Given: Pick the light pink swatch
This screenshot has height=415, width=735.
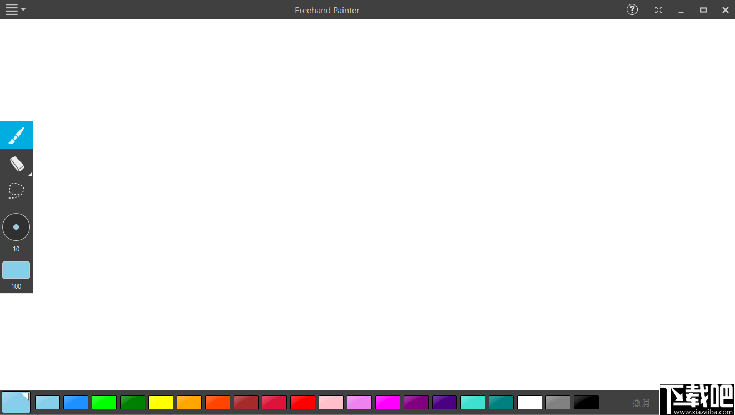Looking at the screenshot, I should point(331,402).
